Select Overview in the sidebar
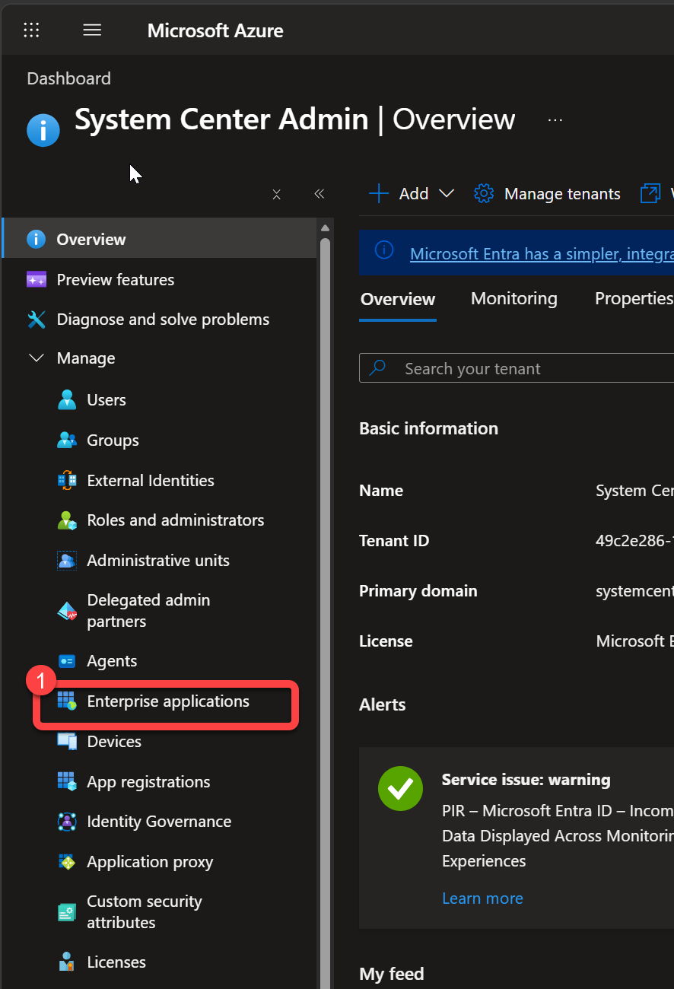 pos(159,239)
